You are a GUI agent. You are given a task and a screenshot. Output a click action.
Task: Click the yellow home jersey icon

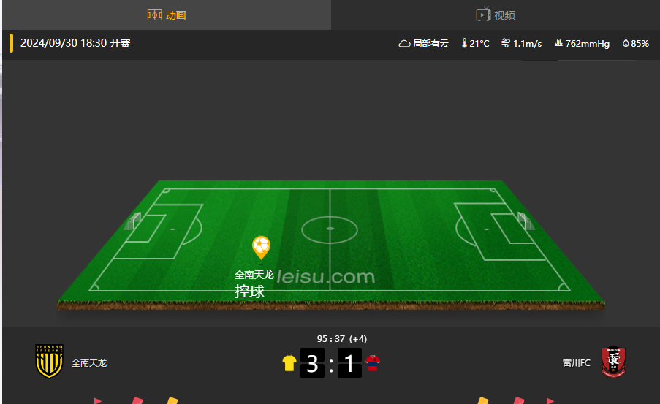pyautogui.click(x=289, y=363)
